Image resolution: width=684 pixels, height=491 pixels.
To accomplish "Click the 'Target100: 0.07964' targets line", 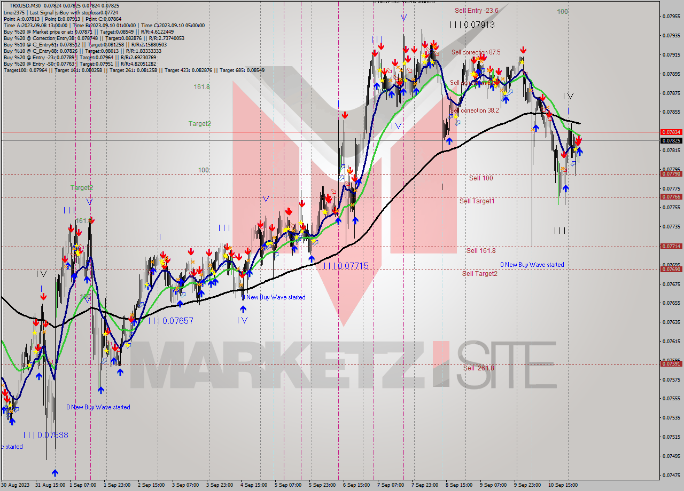I will (x=134, y=70).
